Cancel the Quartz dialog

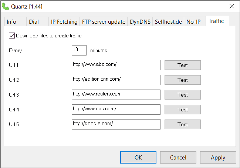(x=178, y=157)
